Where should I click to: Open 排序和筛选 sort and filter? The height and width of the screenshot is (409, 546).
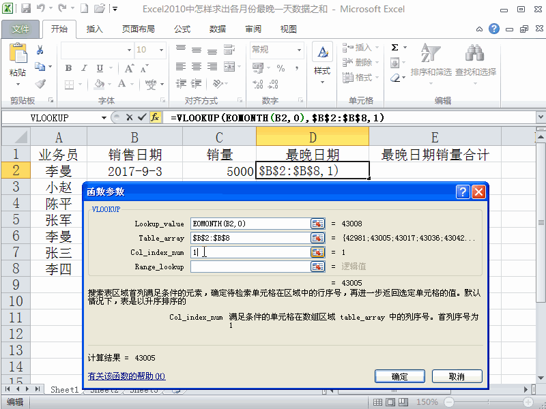[431, 63]
